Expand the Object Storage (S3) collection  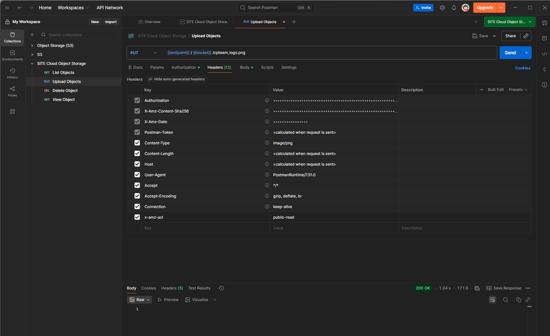pos(32,45)
